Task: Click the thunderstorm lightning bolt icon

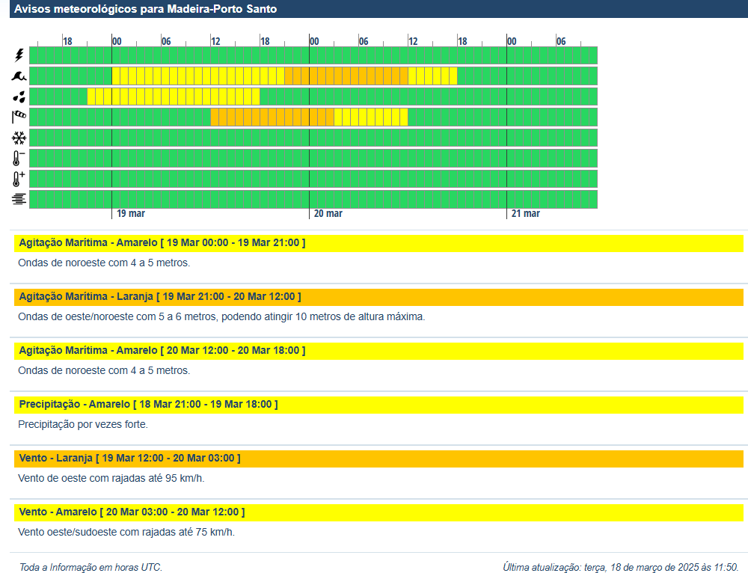Action: (19, 55)
